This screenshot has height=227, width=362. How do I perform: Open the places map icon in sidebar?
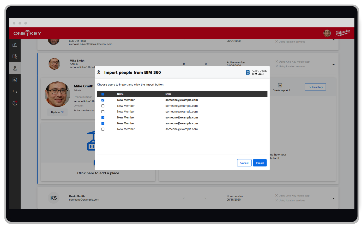[x=15, y=56]
